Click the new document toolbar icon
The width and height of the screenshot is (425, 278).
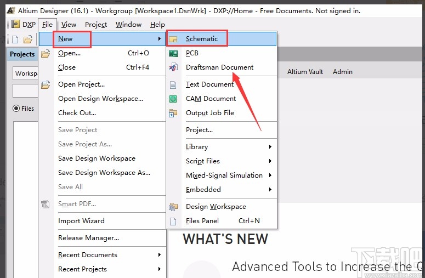(15, 39)
